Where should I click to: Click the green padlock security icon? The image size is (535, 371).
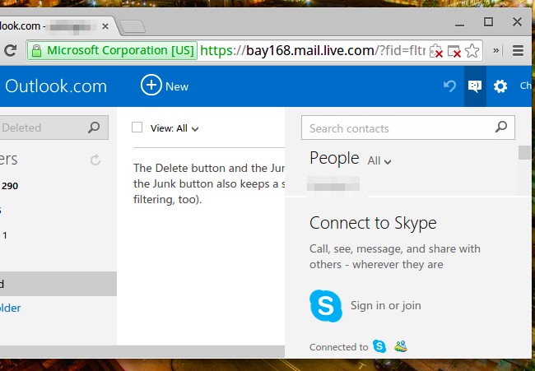36,51
